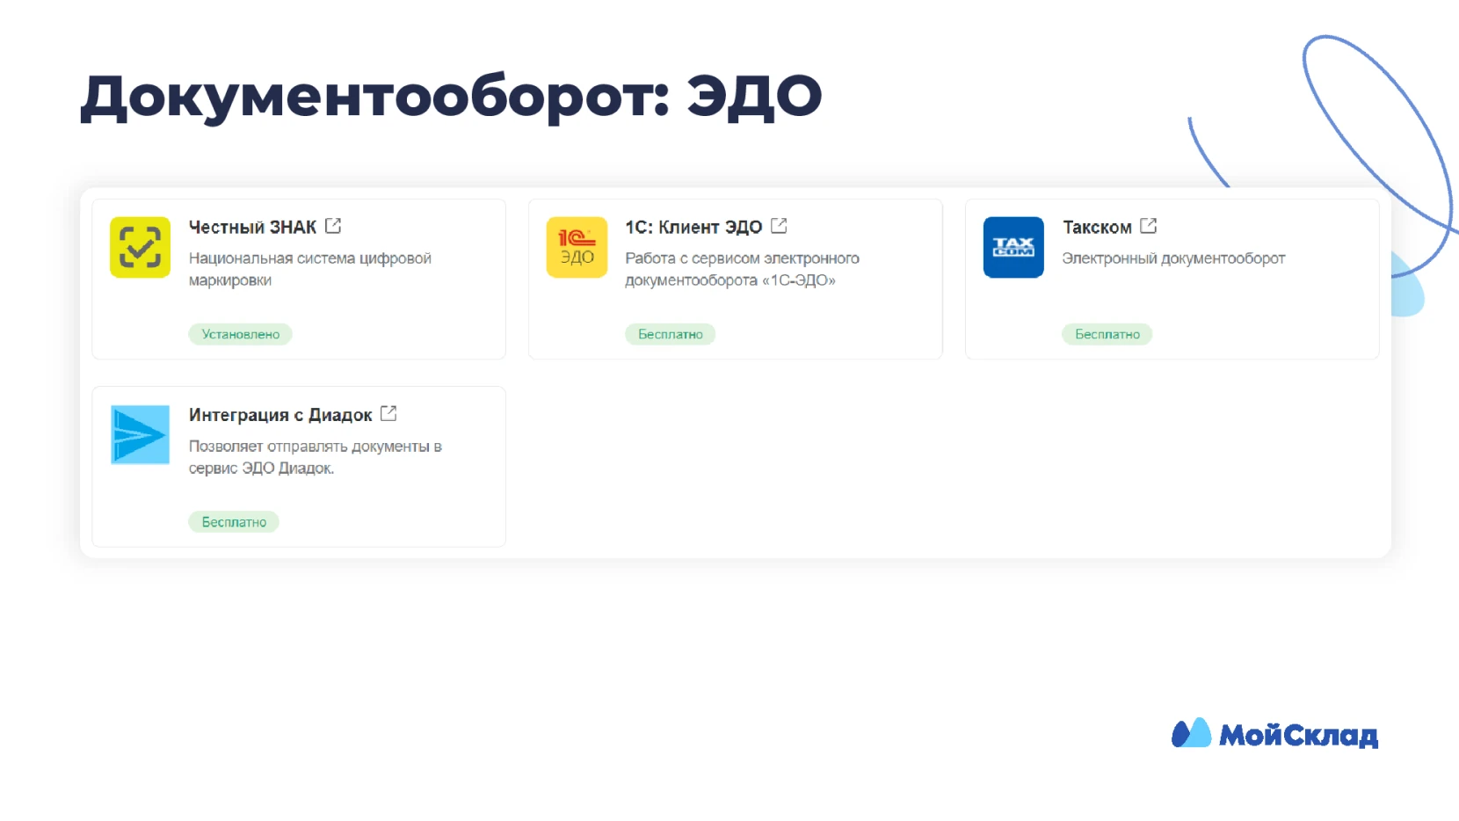Click Бесплатно badge on Диадок card
The height and width of the screenshot is (821, 1459).
(234, 522)
